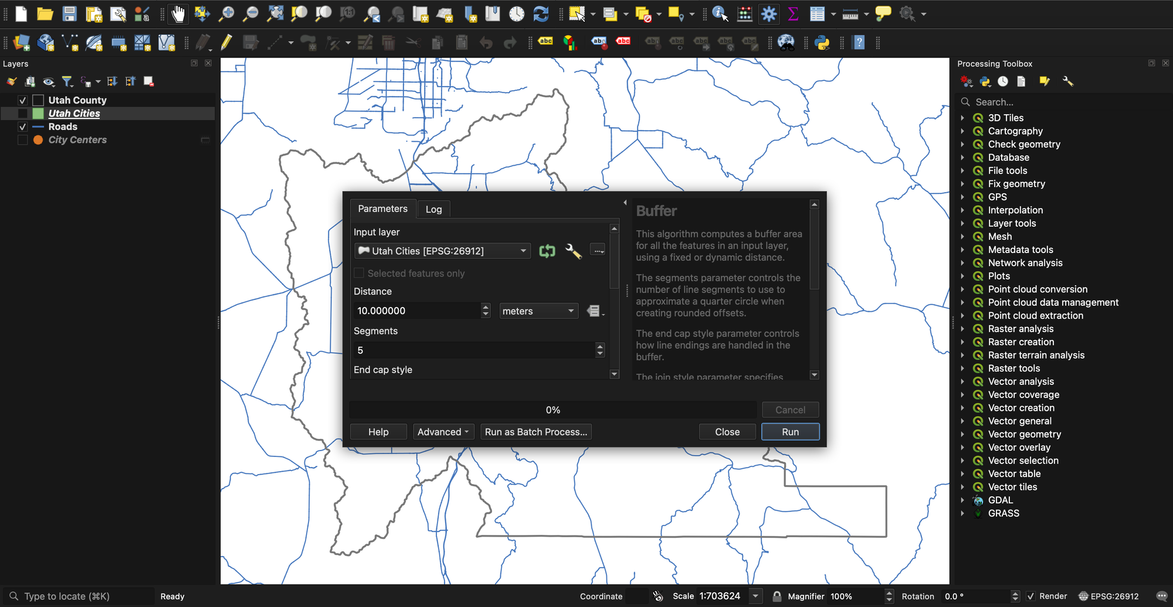Click the filter legend icon in Layers panel
This screenshot has width=1173, height=607.
(x=67, y=81)
